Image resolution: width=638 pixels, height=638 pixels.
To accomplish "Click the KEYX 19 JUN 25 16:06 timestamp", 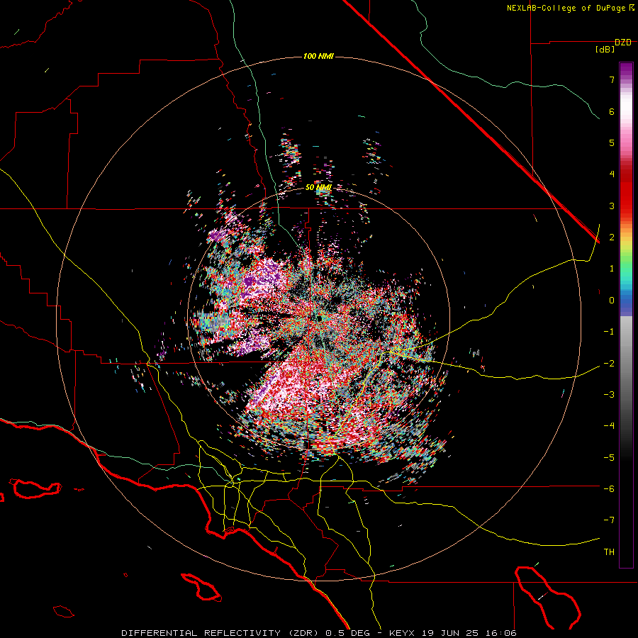I will 453,633.
